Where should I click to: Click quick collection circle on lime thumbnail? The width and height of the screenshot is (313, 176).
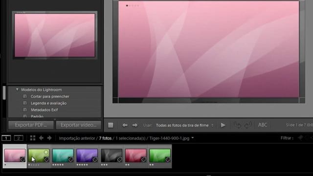pos(46,152)
